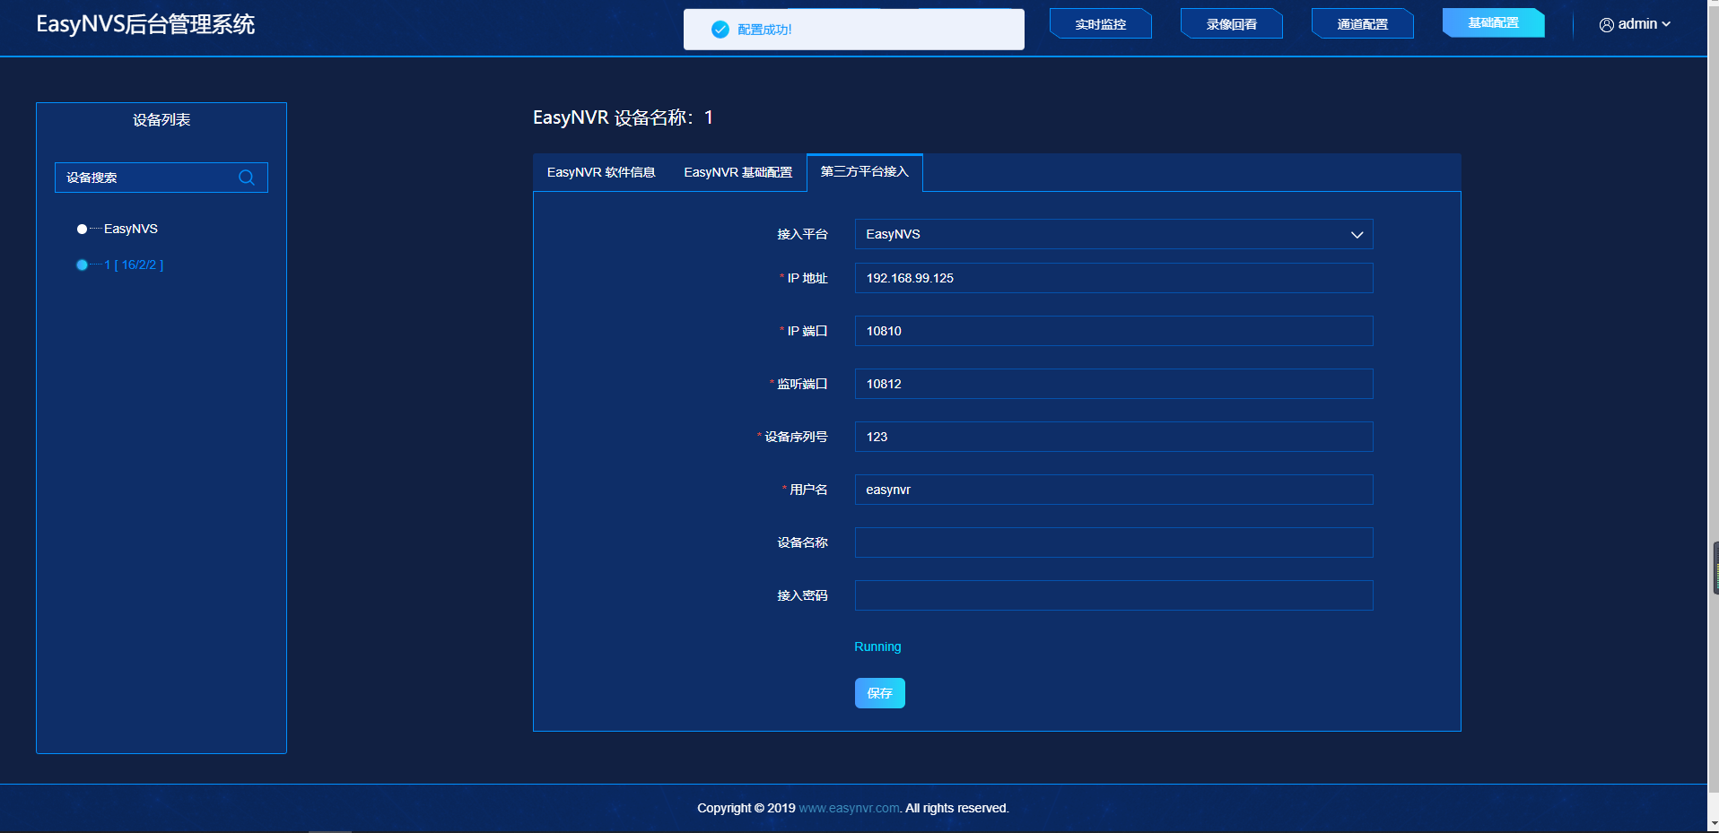Select device 1 [ 16/2/2 ] in tree
This screenshot has height=833, width=1719.
(x=134, y=265)
